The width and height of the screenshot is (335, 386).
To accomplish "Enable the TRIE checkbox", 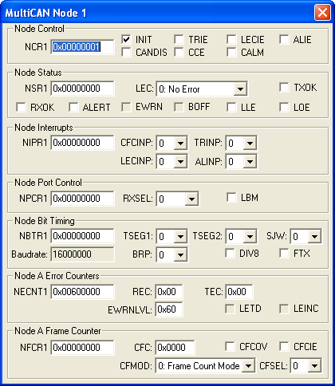I will pos(179,40).
